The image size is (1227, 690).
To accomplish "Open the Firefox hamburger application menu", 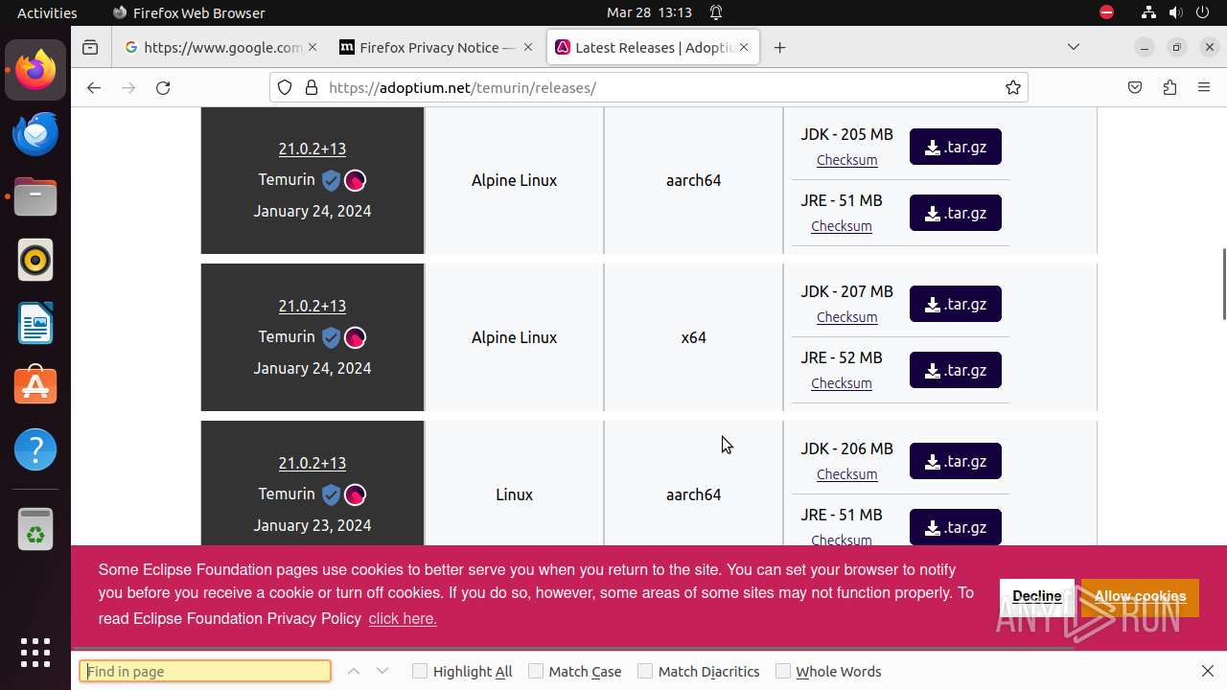I will tap(1204, 87).
